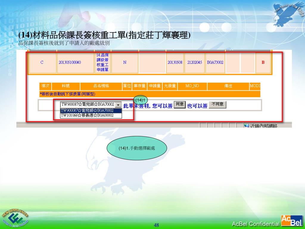Click the 不同意 reject button

pyautogui.click(x=217, y=105)
